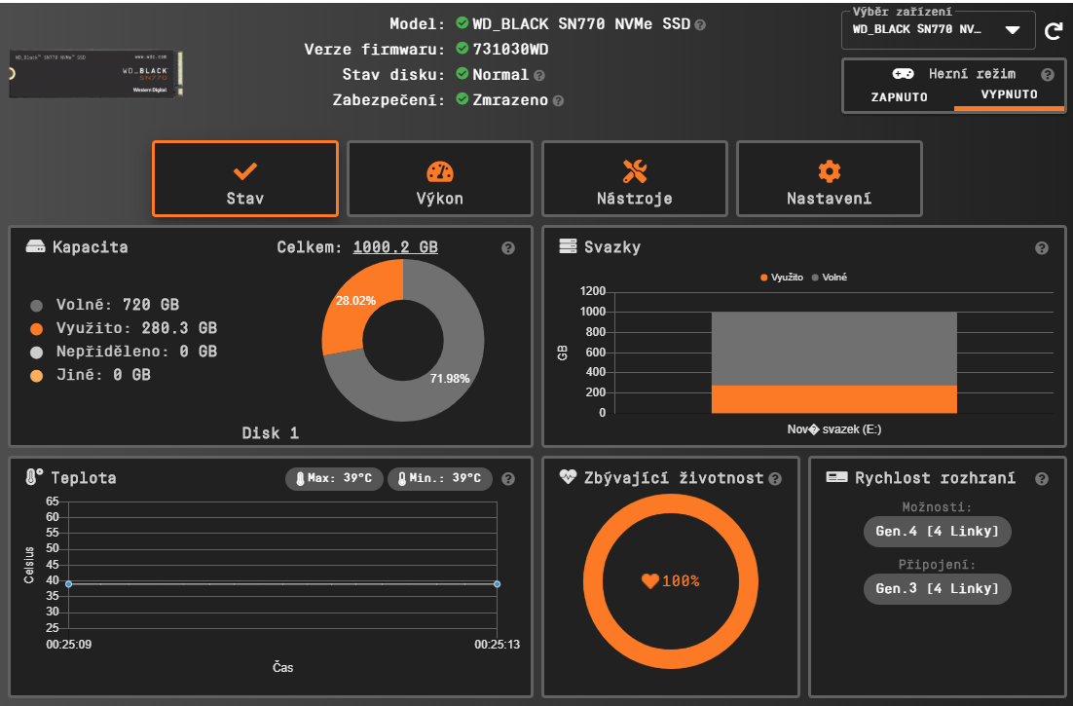This screenshot has width=1073, height=706.
Task: Click the total capacity 1000.2 GB link
Action: 395,247
